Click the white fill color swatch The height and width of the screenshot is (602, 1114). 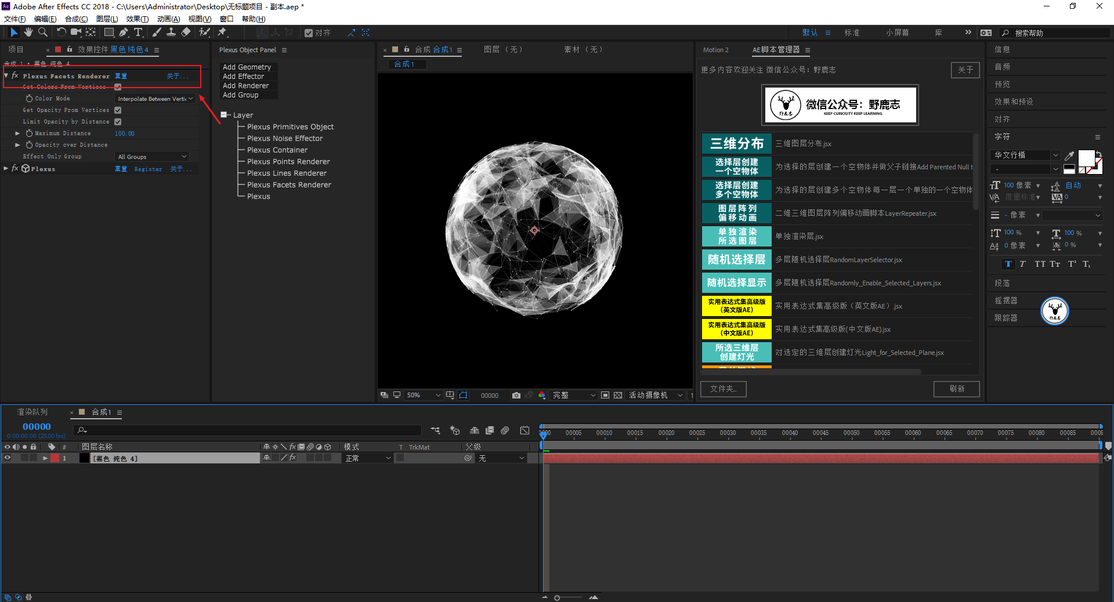pos(1086,158)
